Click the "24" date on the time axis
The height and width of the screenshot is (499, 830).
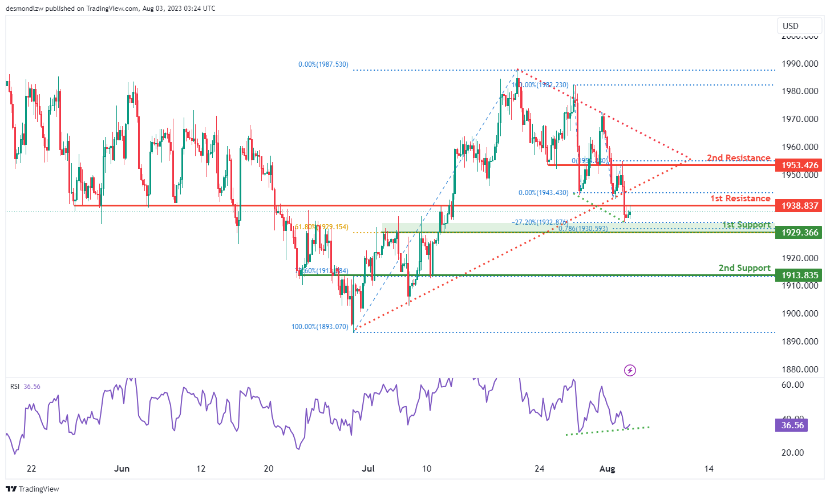click(540, 469)
